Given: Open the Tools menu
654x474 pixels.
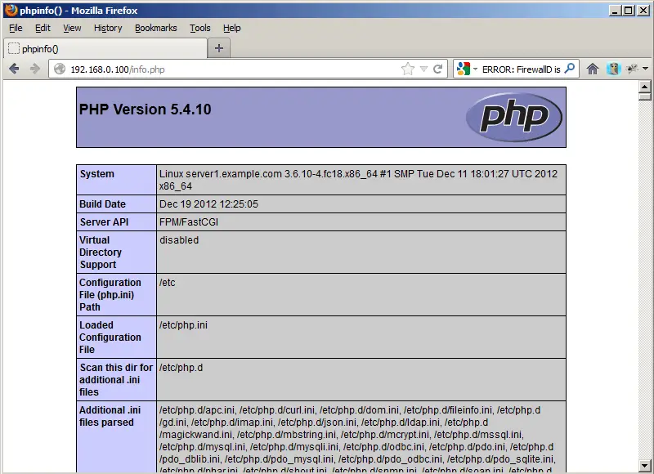Looking at the screenshot, I should click(x=199, y=28).
